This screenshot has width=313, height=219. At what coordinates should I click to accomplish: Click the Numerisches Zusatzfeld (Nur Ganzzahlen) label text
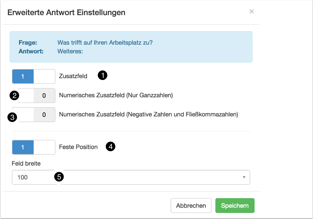click(116, 95)
